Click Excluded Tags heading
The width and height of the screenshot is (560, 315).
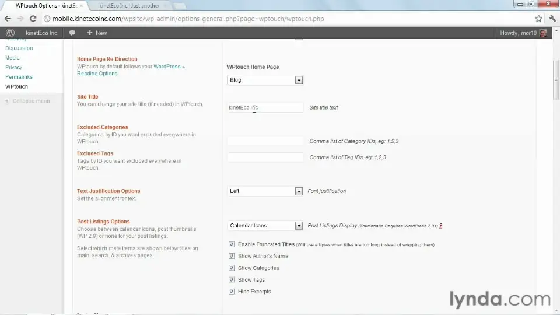pos(95,153)
